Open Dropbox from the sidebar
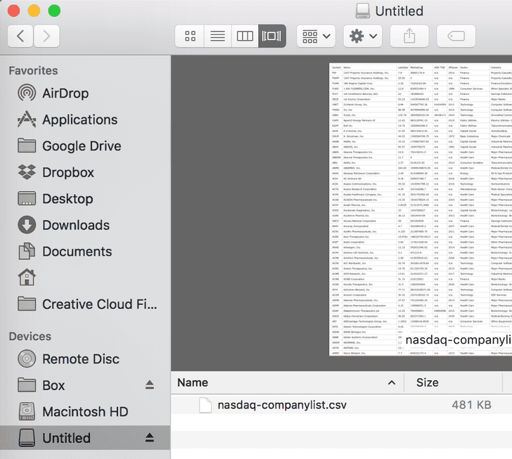Viewport: 512px width, 459px height. (68, 172)
